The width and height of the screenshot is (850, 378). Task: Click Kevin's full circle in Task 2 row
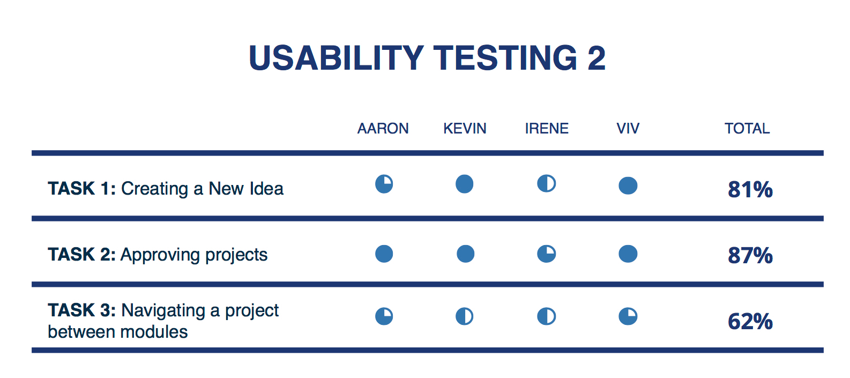[x=465, y=254]
